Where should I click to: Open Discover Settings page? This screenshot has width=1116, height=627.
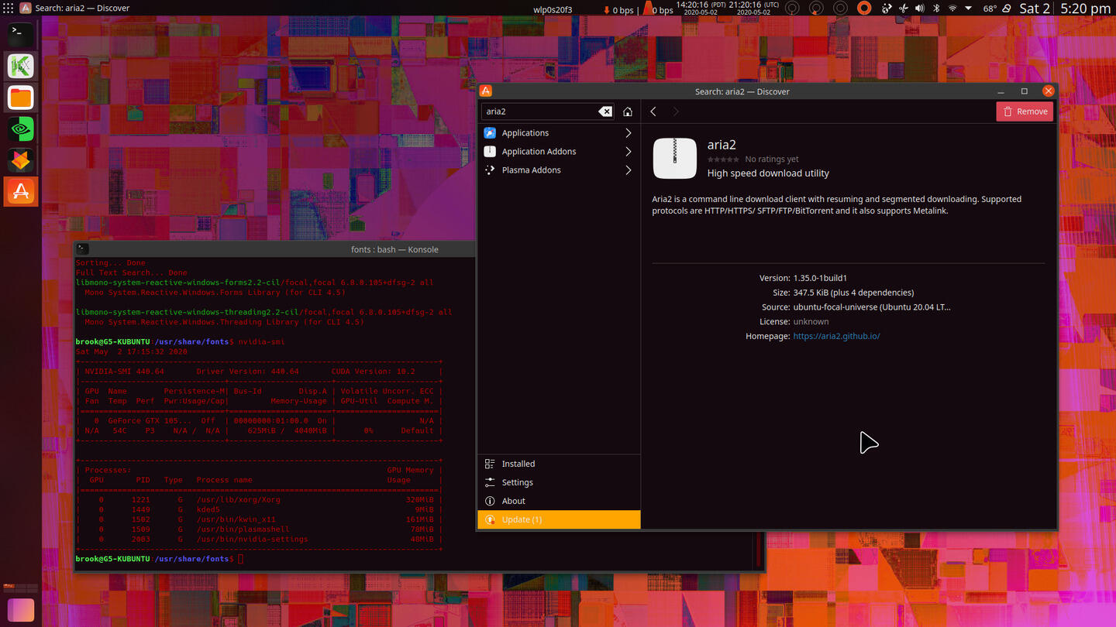559,482
